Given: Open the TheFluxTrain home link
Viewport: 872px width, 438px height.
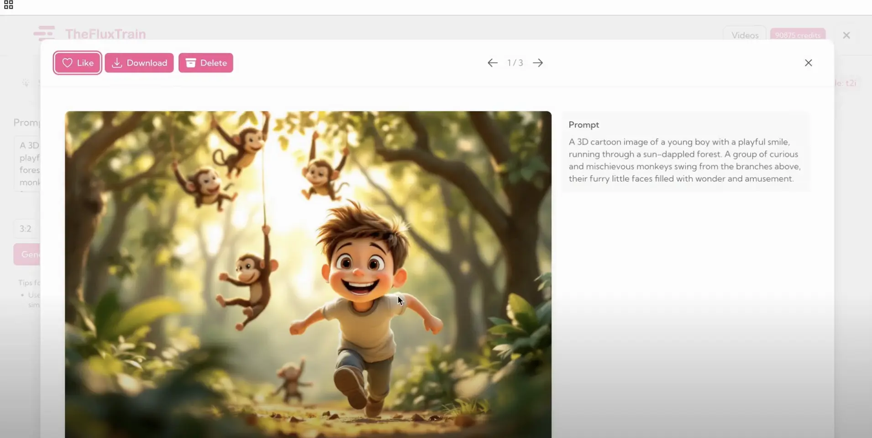Looking at the screenshot, I should pyautogui.click(x=105, y=34).
